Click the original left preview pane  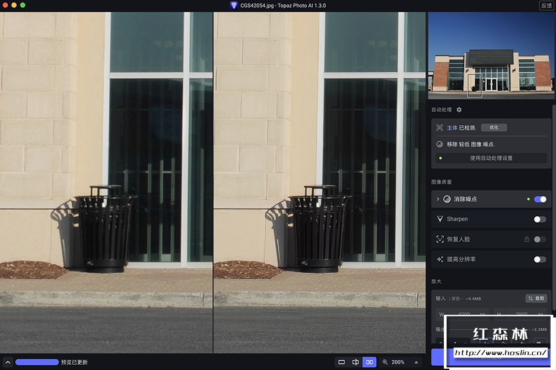(x=106, y=183)
